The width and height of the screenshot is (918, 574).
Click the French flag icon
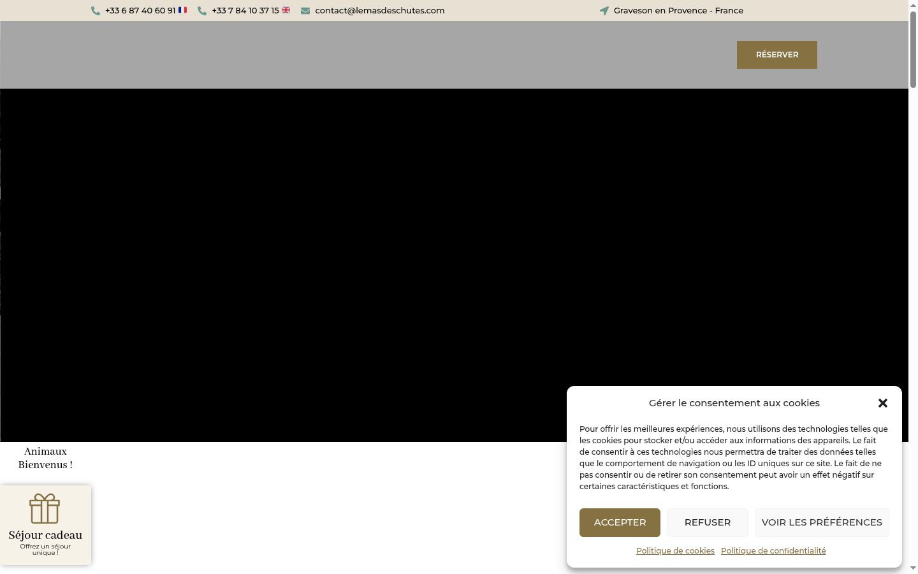click(182, 10)
